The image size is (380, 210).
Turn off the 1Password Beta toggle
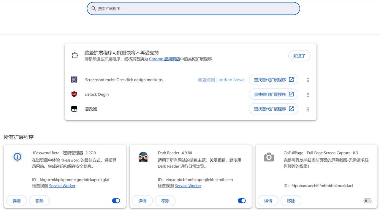click(x=116, y=201)
